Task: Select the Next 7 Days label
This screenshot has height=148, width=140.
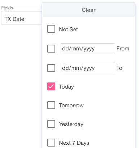Action: click(74, 143)
